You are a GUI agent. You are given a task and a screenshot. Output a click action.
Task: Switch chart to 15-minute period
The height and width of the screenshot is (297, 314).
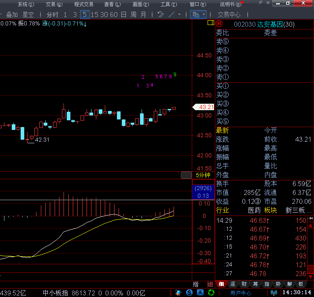click(x=95, y=15)
